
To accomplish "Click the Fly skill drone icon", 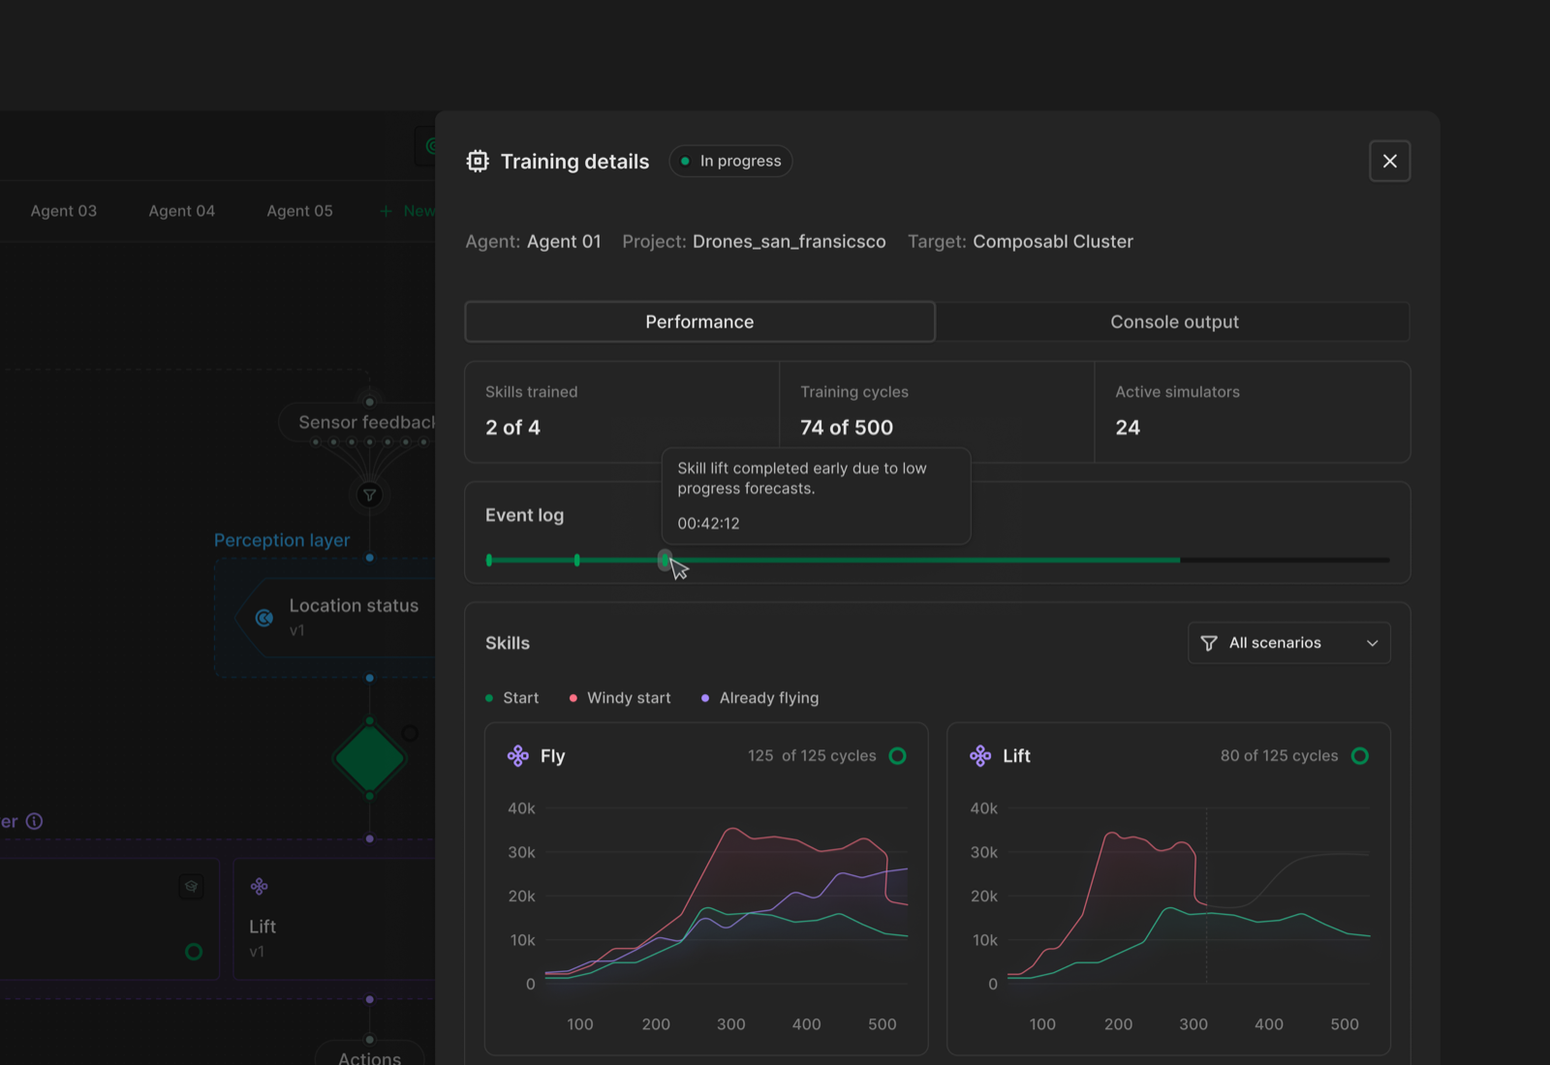I will pyautogui.click(x=518, y=755).
